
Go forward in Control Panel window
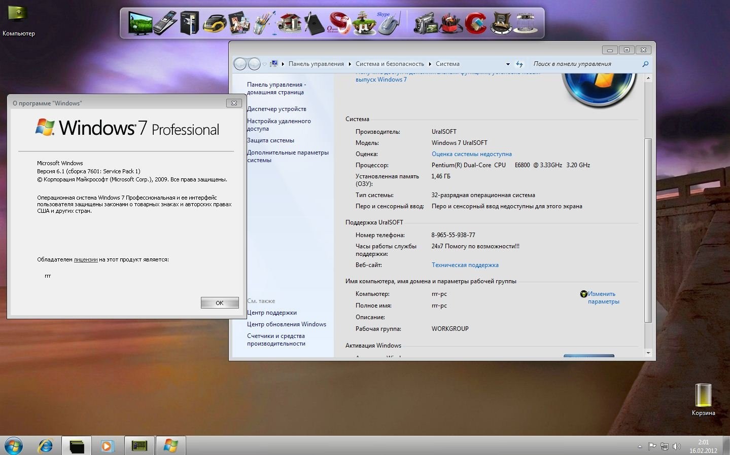click(254, 64)
